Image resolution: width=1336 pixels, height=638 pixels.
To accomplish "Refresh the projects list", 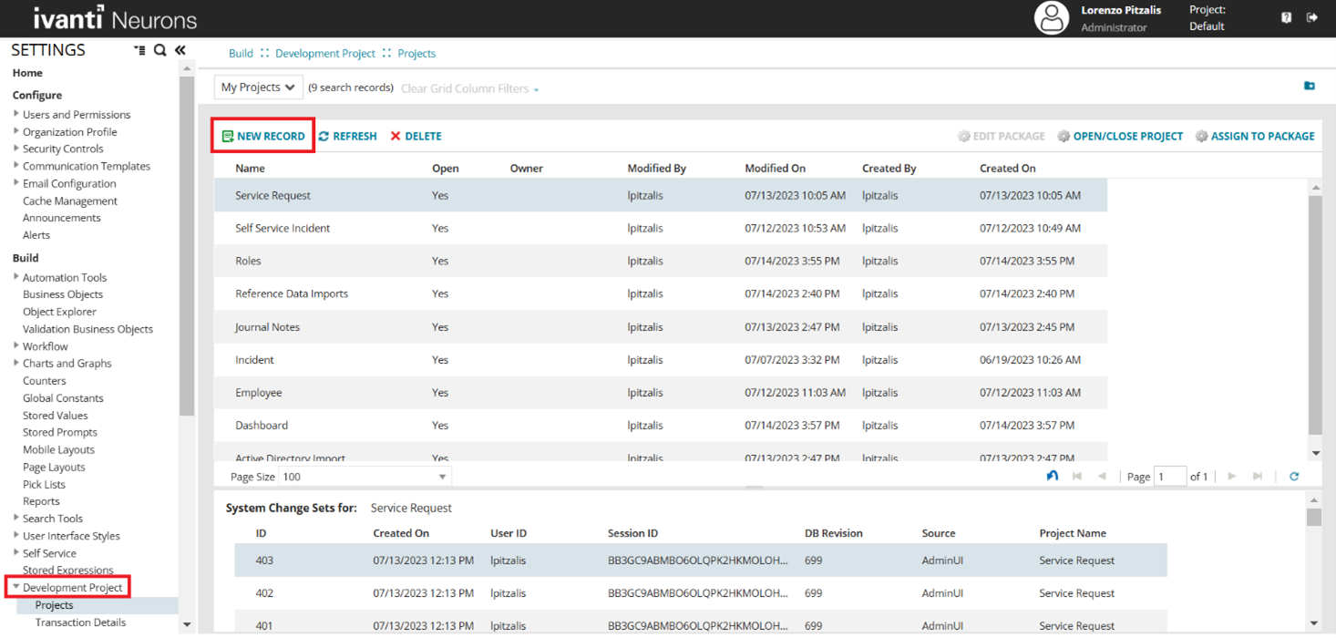I will pos(347,136).
